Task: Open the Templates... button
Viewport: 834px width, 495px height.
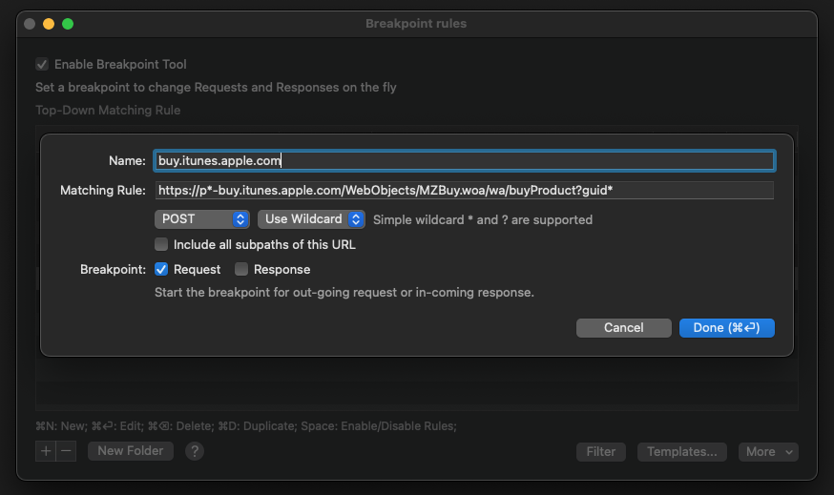Action: click(682, 452)
